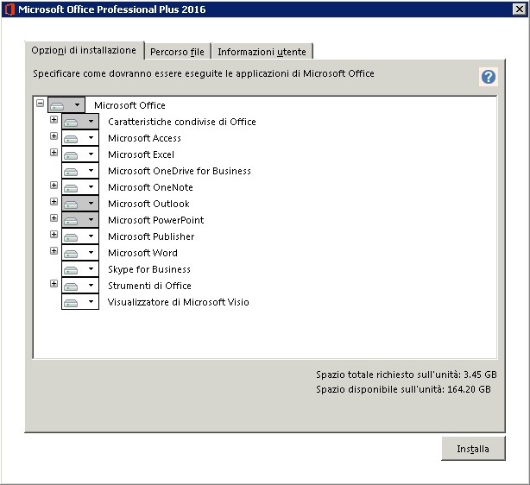The image size is (530, 485).
Task: Open install-state dropdown for Microsoft Outlook
Action: click(x=80, y=204)
